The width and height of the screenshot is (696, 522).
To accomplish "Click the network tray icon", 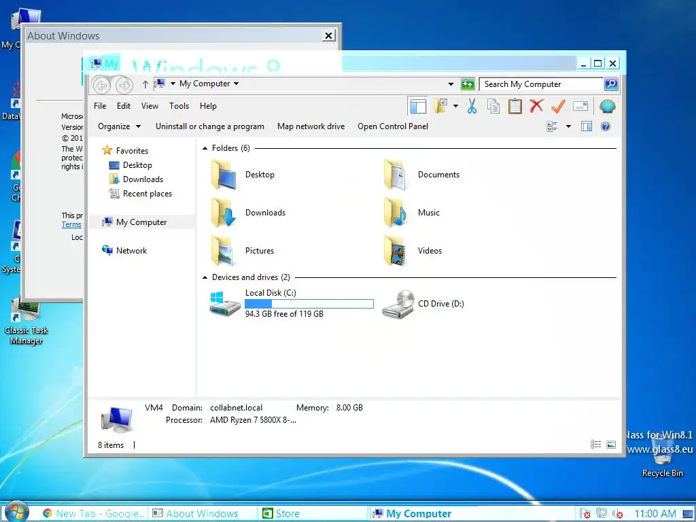I will [601, 514].
